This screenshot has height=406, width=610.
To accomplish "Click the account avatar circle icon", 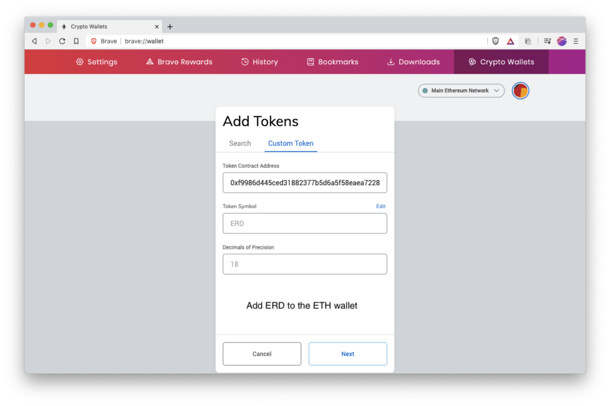I will (x=521, y=90).
